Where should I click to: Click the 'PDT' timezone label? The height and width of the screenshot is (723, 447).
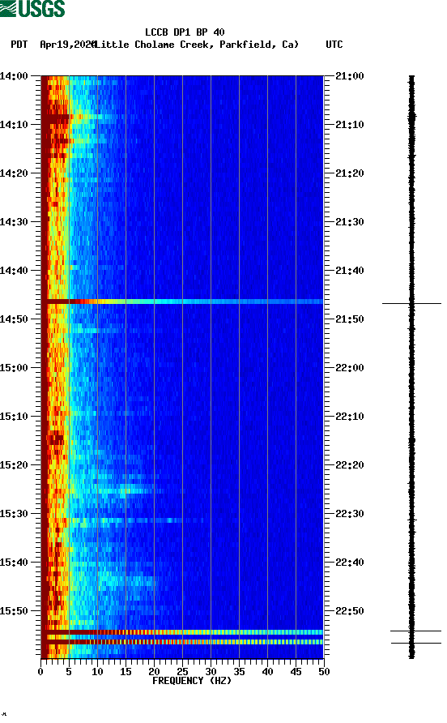pos(19,45)
